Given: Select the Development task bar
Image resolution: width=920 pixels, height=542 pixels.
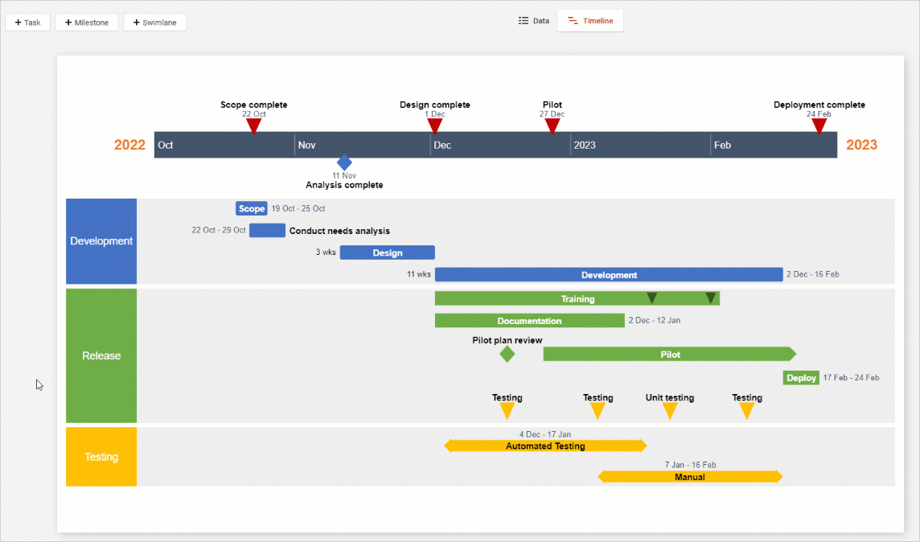Looking at the screenshot, I should 608,274.
